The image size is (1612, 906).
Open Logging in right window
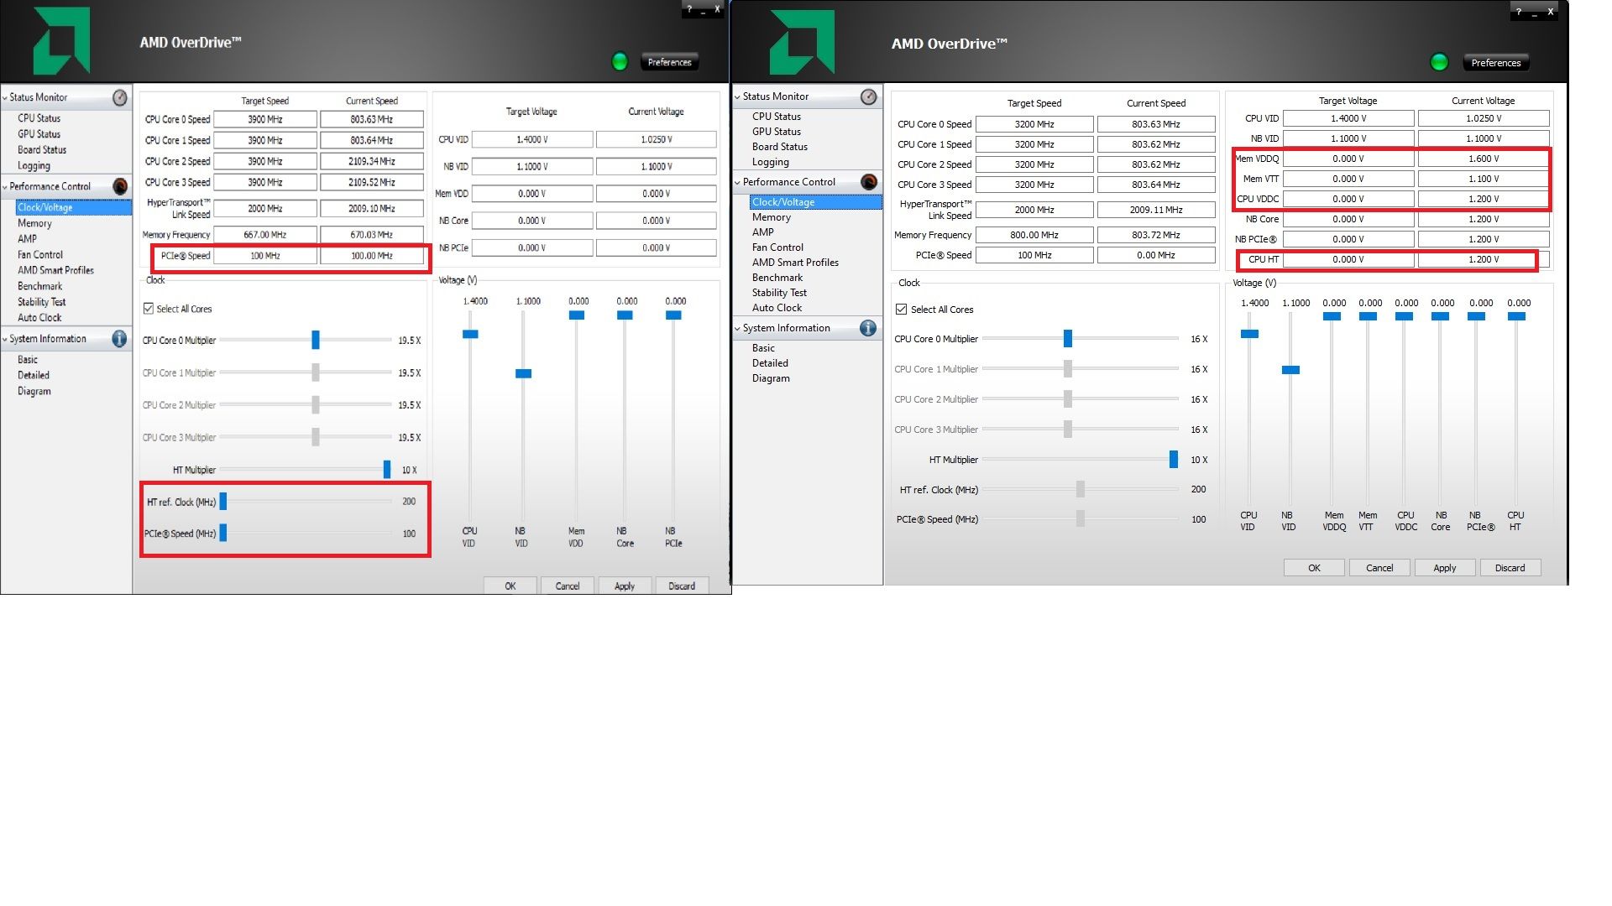coord(771,162)
